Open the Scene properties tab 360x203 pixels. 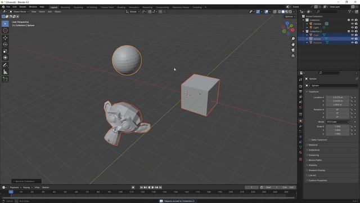tap(300, 102)
